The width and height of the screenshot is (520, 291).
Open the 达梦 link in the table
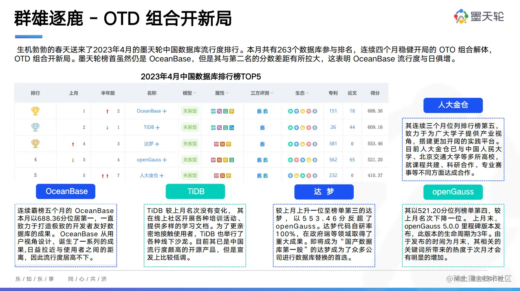pos(148,144)
